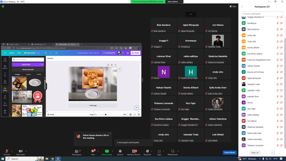Collapse the gallery with the up chevron

point(191,14)
